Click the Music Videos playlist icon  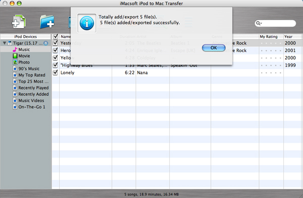(15, 100)
